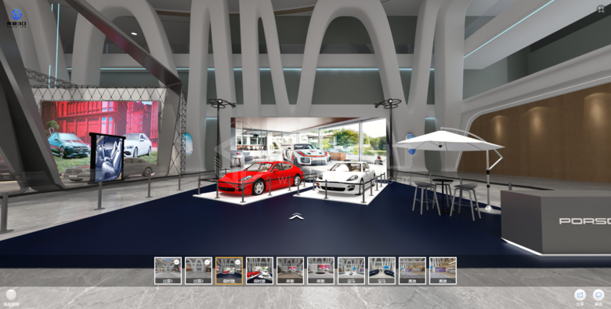Toggle the fullscreen icon at the top right
Viewport: 611px width, 309px height.
click(x=602, y=9)
